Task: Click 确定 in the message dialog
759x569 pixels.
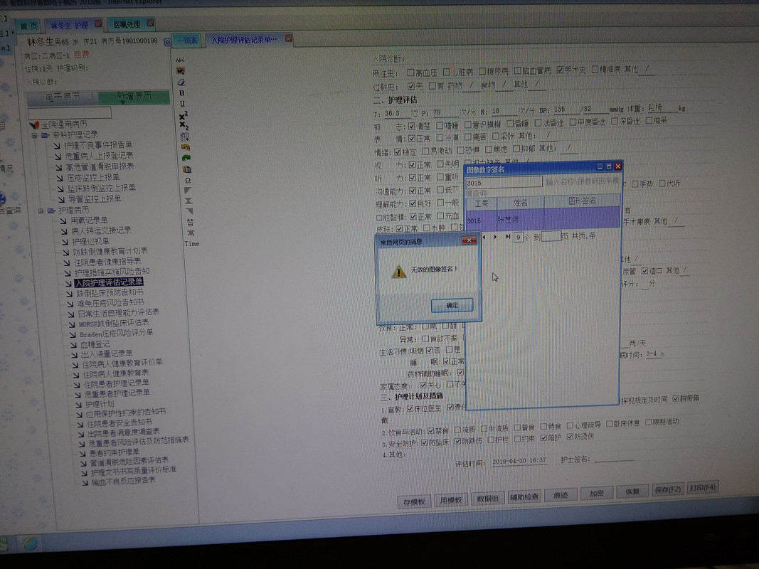Action: tap(452, 305)
